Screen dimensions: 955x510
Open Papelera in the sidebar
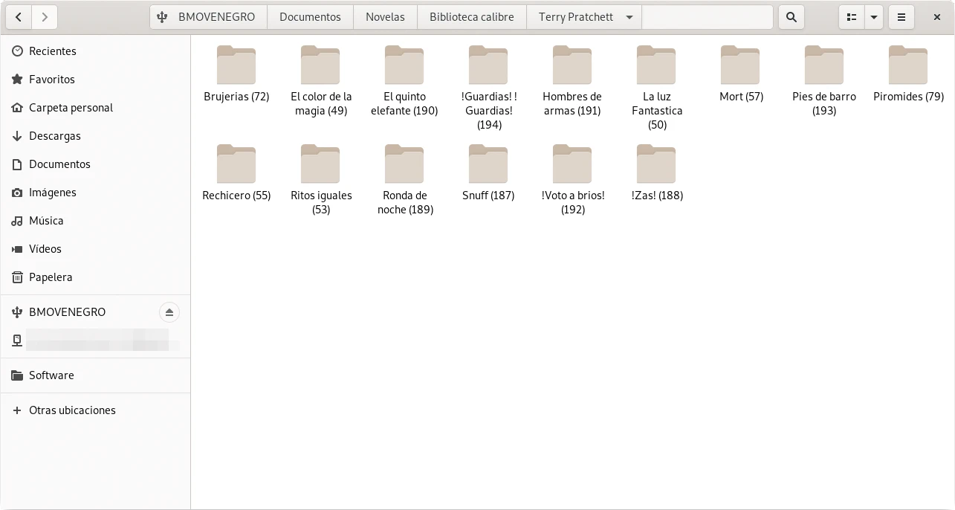(51, 277)
